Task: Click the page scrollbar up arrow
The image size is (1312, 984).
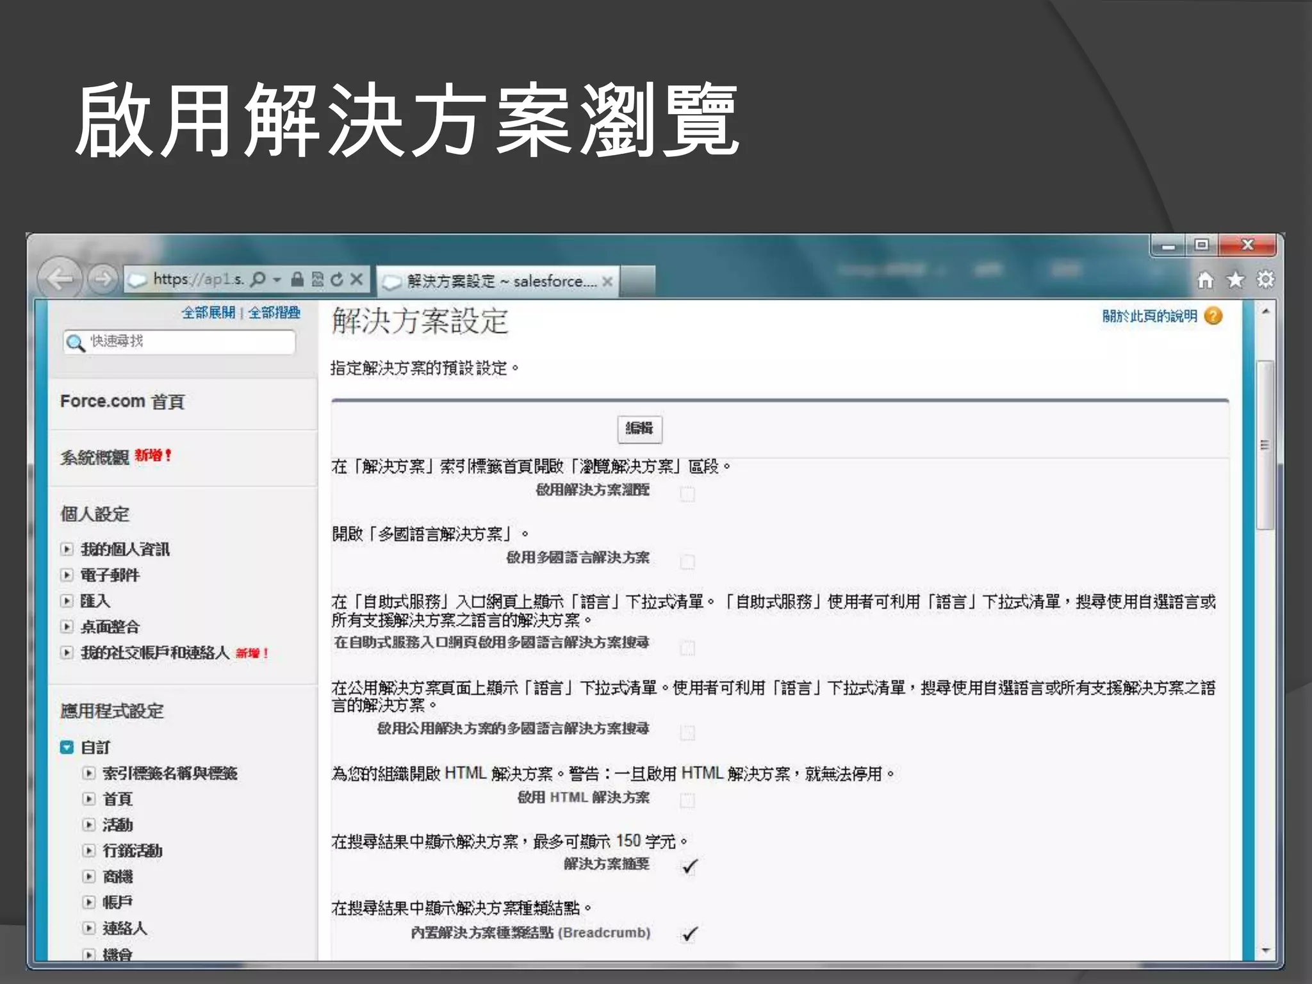Action: (x=1265, y=311)
